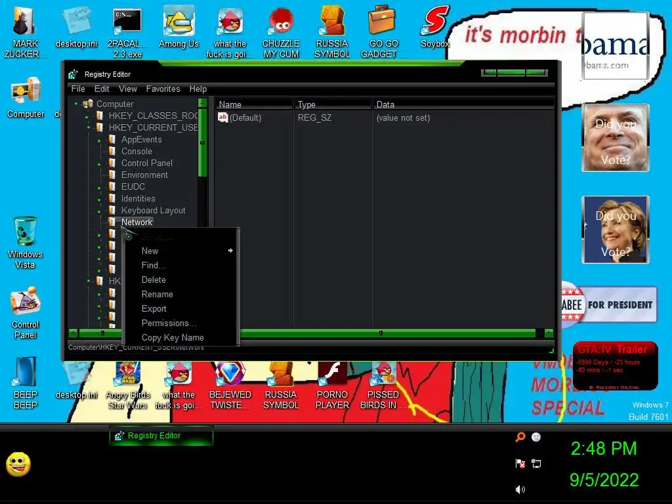Click the Registry Editor title bar icon

[x=73, y=74]
